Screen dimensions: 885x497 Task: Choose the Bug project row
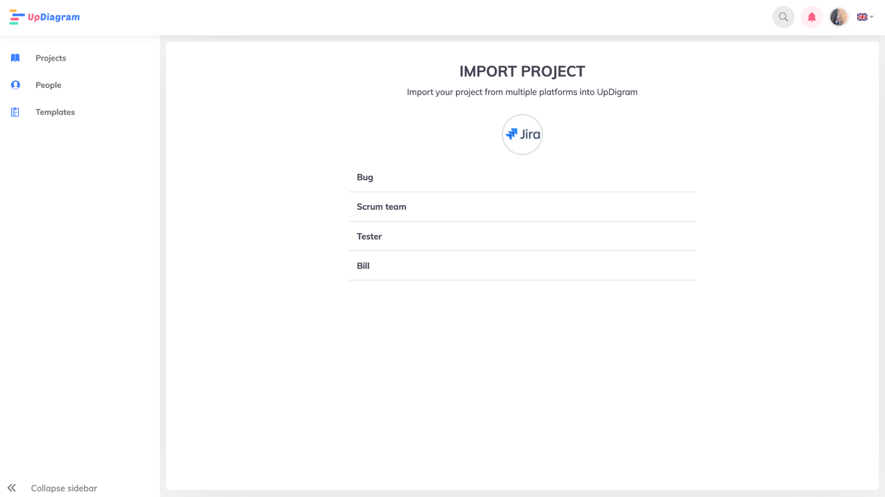click(522, 177)
